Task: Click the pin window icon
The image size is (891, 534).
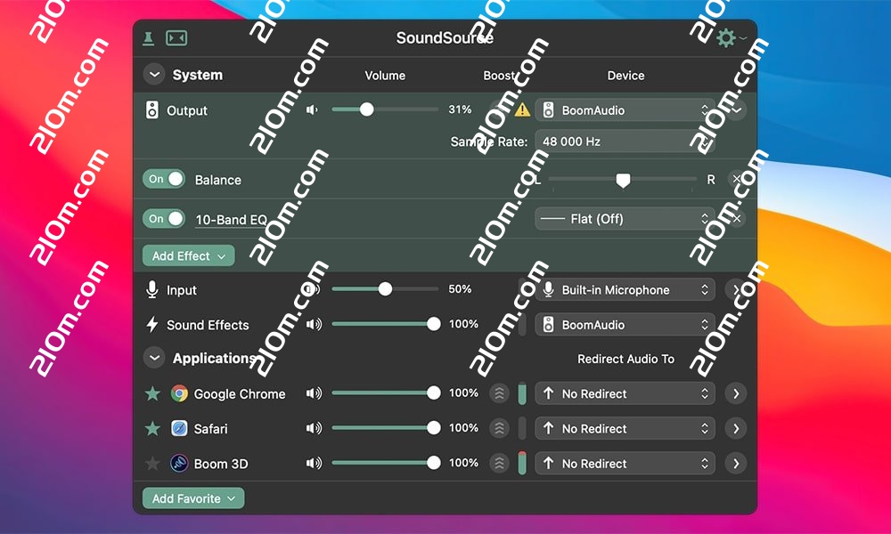Action: pyautogui.click(x=149, y=38)
